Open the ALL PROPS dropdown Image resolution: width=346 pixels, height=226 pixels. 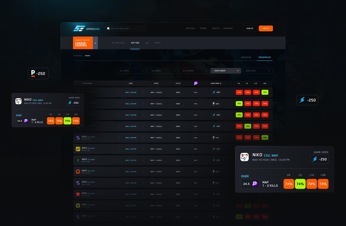tap(131, 71)
